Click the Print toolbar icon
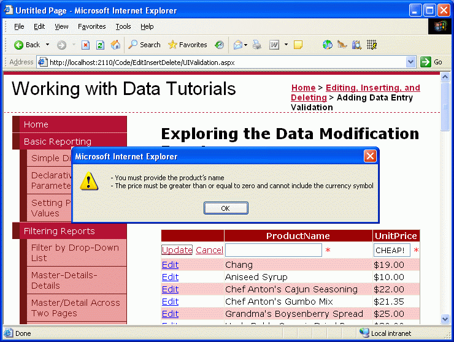 [x=257, y=45]
